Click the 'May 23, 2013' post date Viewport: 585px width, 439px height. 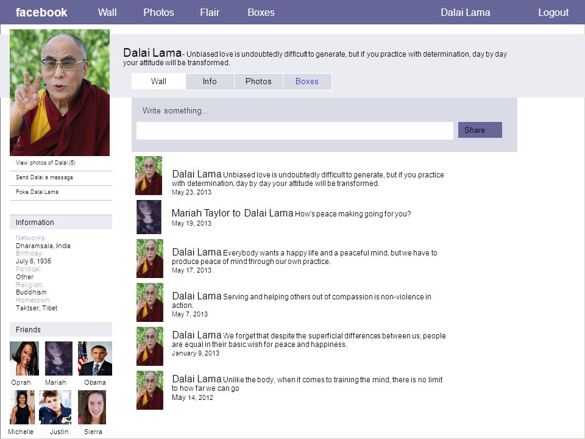(191, 192)
